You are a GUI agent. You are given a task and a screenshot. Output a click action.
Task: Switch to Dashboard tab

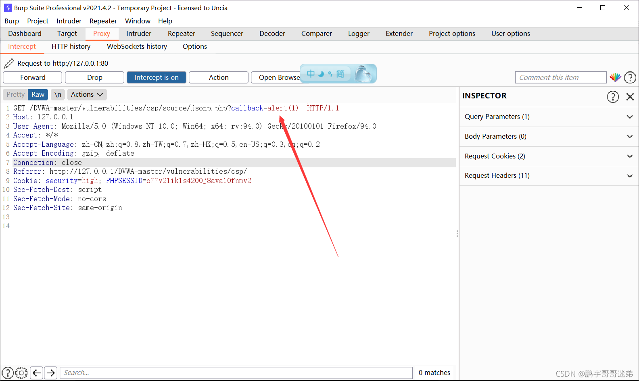[x=25, y=34]
